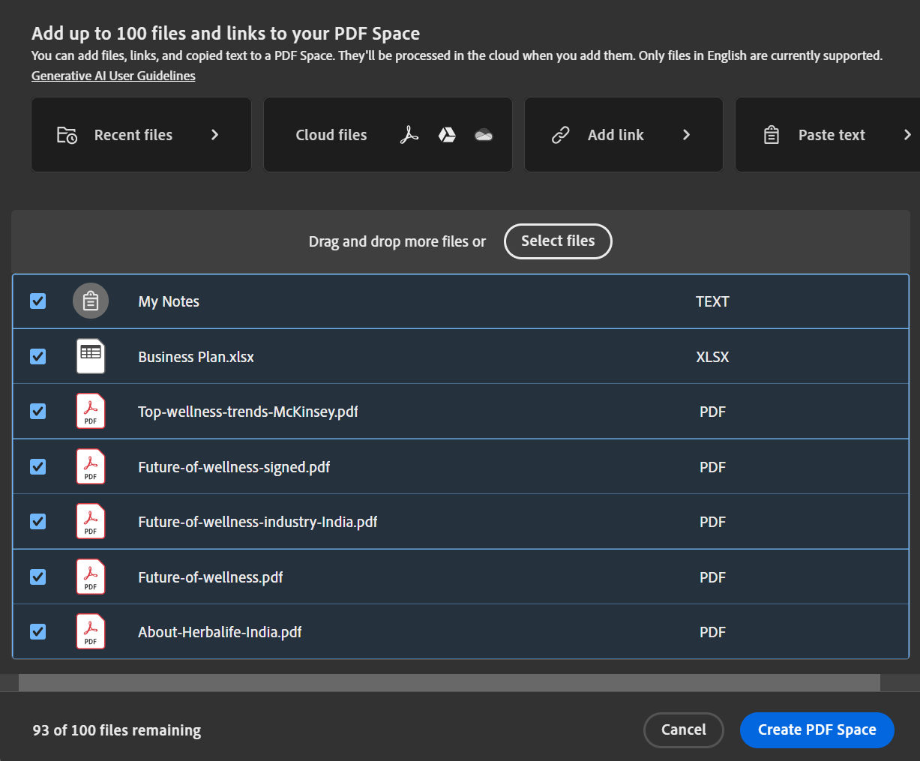Viewport: 920px width, 761px height.
Task: Click the Business Plan spreadsheet icon
Action: (x=91, y=356)
